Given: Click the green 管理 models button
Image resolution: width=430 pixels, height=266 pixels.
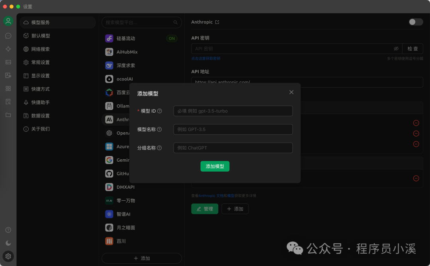Looking at the screenshot, I should [205, 209].
